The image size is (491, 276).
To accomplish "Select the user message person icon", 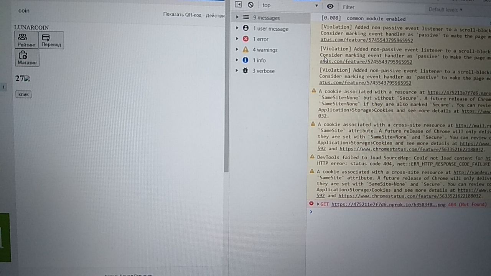I will [245, 28].
